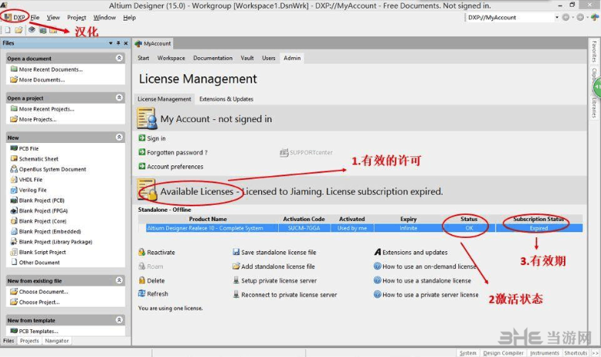Image resolution: width=601 pixels, height=357 pixels.
Task: Create a Blank Project (Core)
Action: click(39, 221)
